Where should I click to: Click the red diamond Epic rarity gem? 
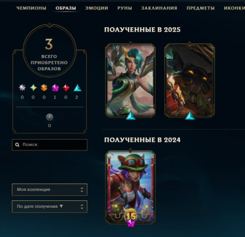66,88
